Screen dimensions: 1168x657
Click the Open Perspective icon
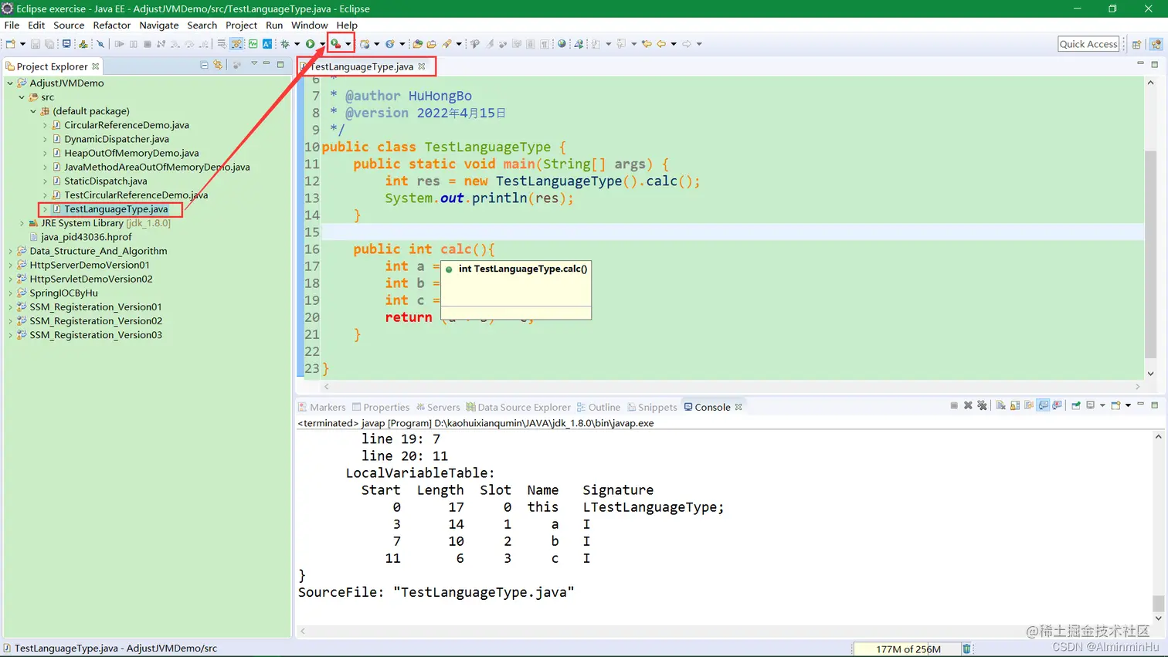(x=1136, y=44)
